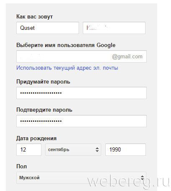The width and height of the screenshot is (171, 191).
Task: Click the first name field containing Quset
Action: click(48, 28)
